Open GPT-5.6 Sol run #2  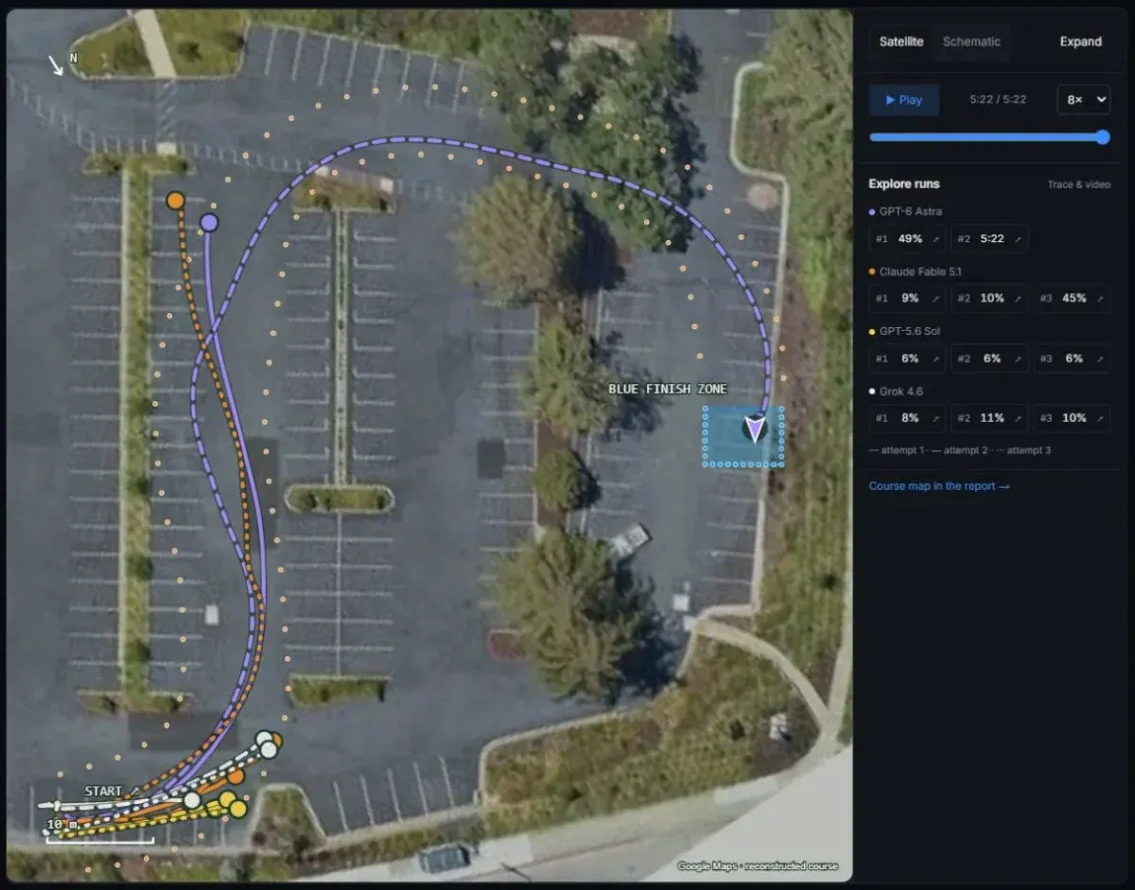988,358
